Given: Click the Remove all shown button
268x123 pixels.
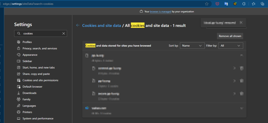Looking at the screenshot, I should click(x=230, y=36).
